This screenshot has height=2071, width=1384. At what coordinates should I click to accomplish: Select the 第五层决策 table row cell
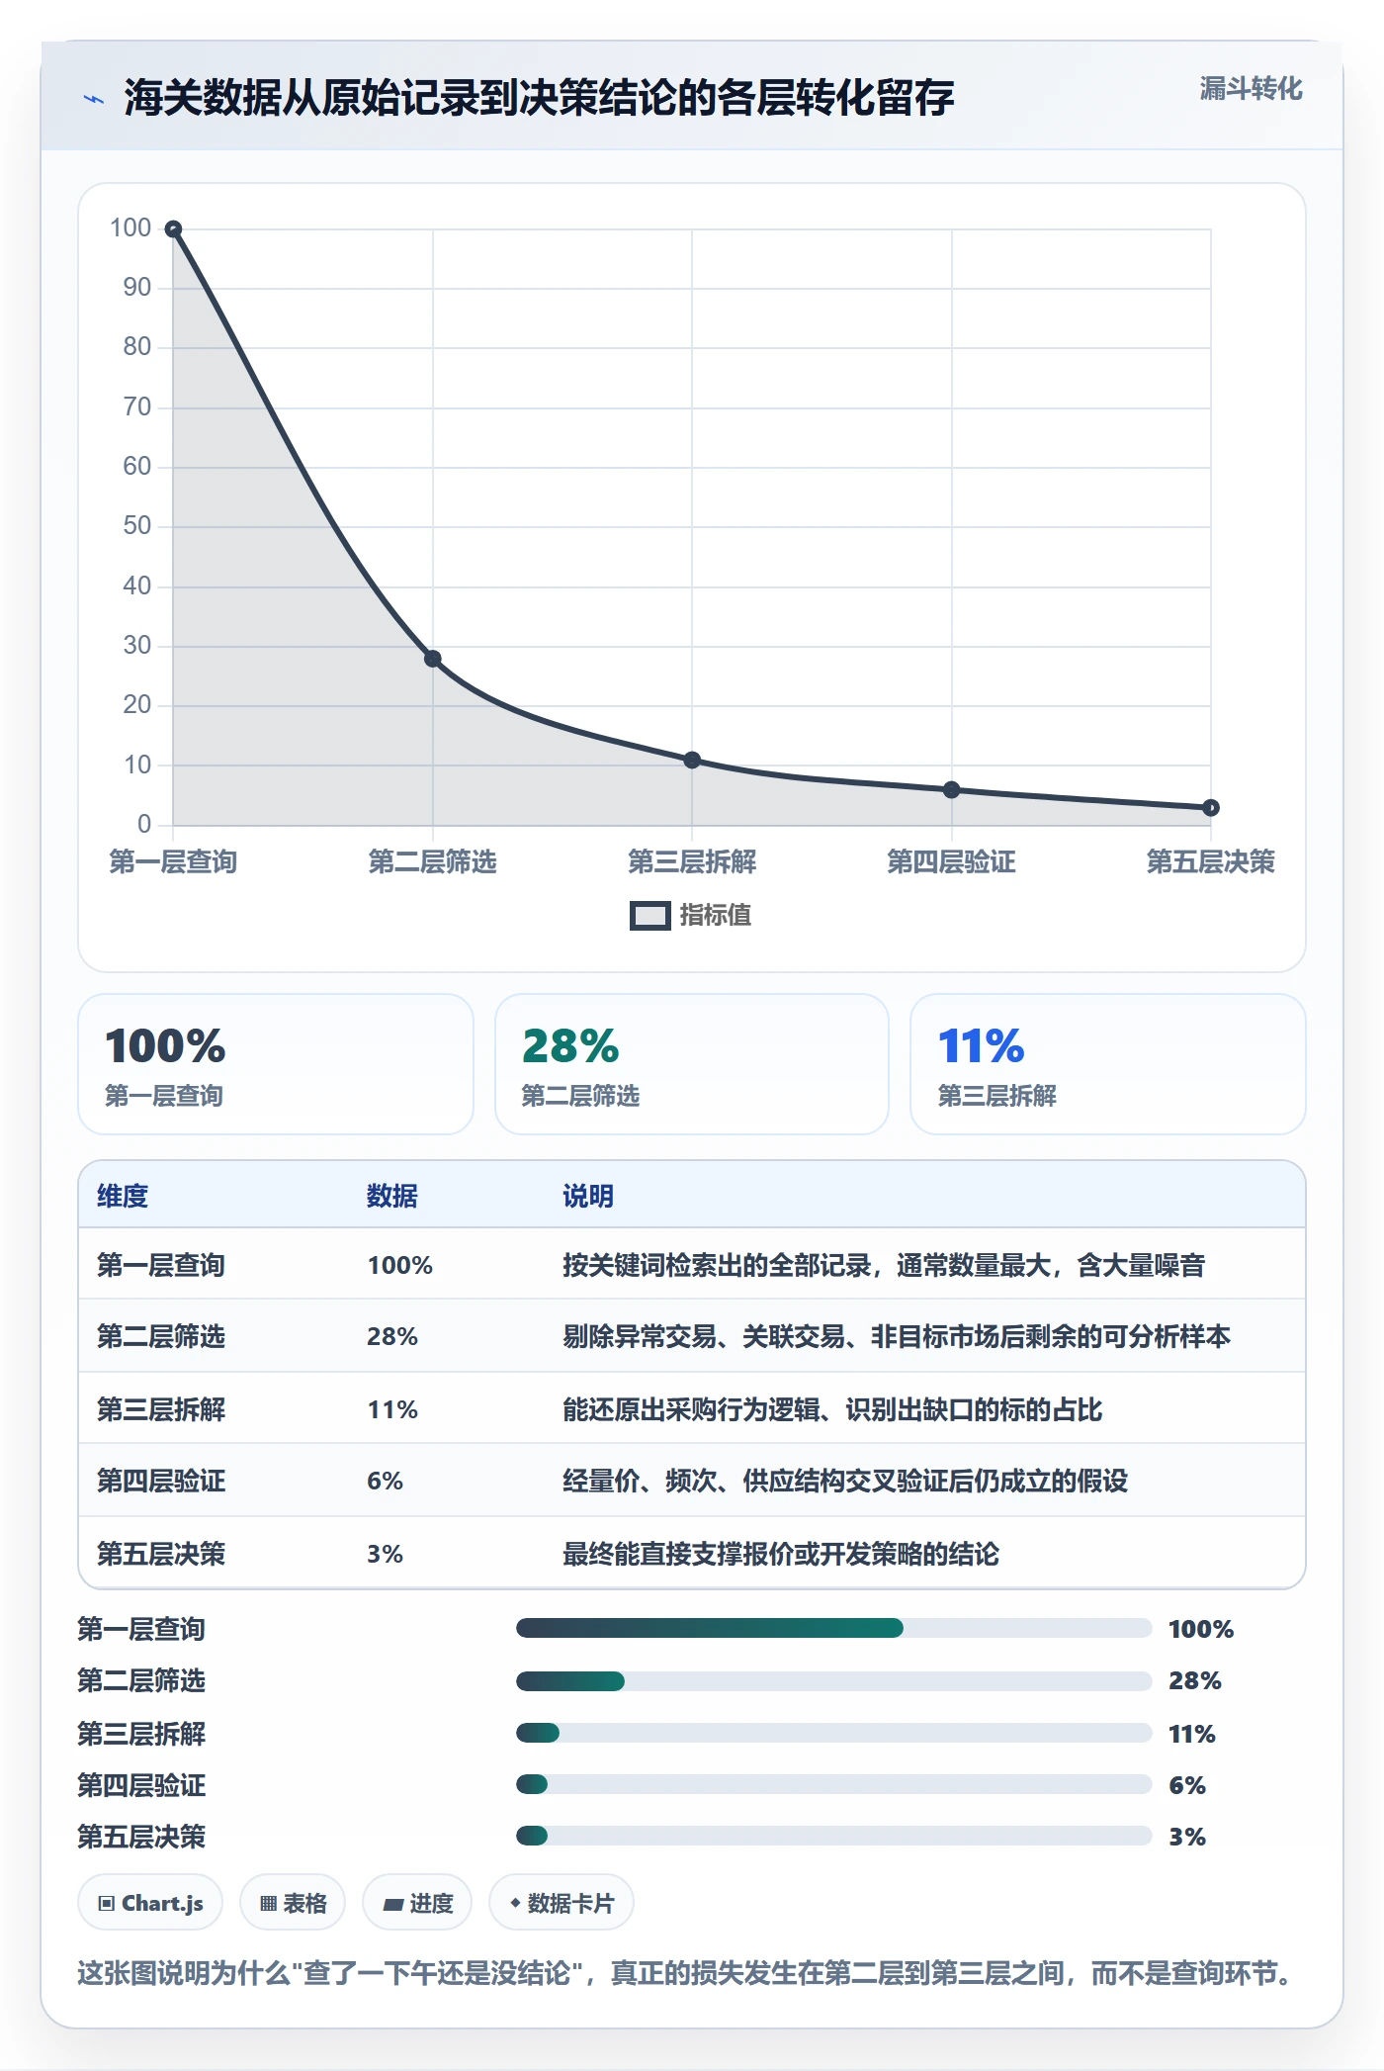click(x=161, y=1554)
